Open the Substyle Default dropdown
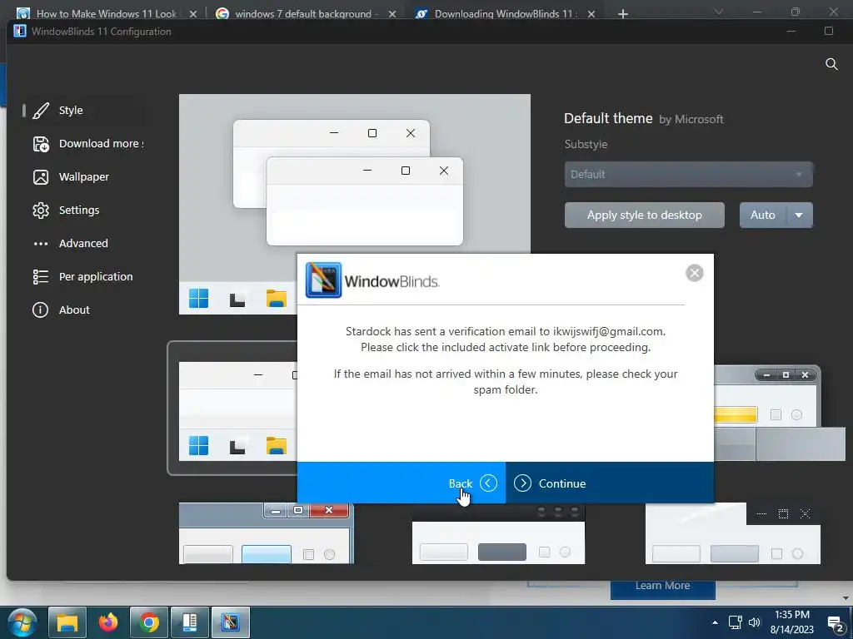Screen dimensions: 853x639 [x=688, y=175]
